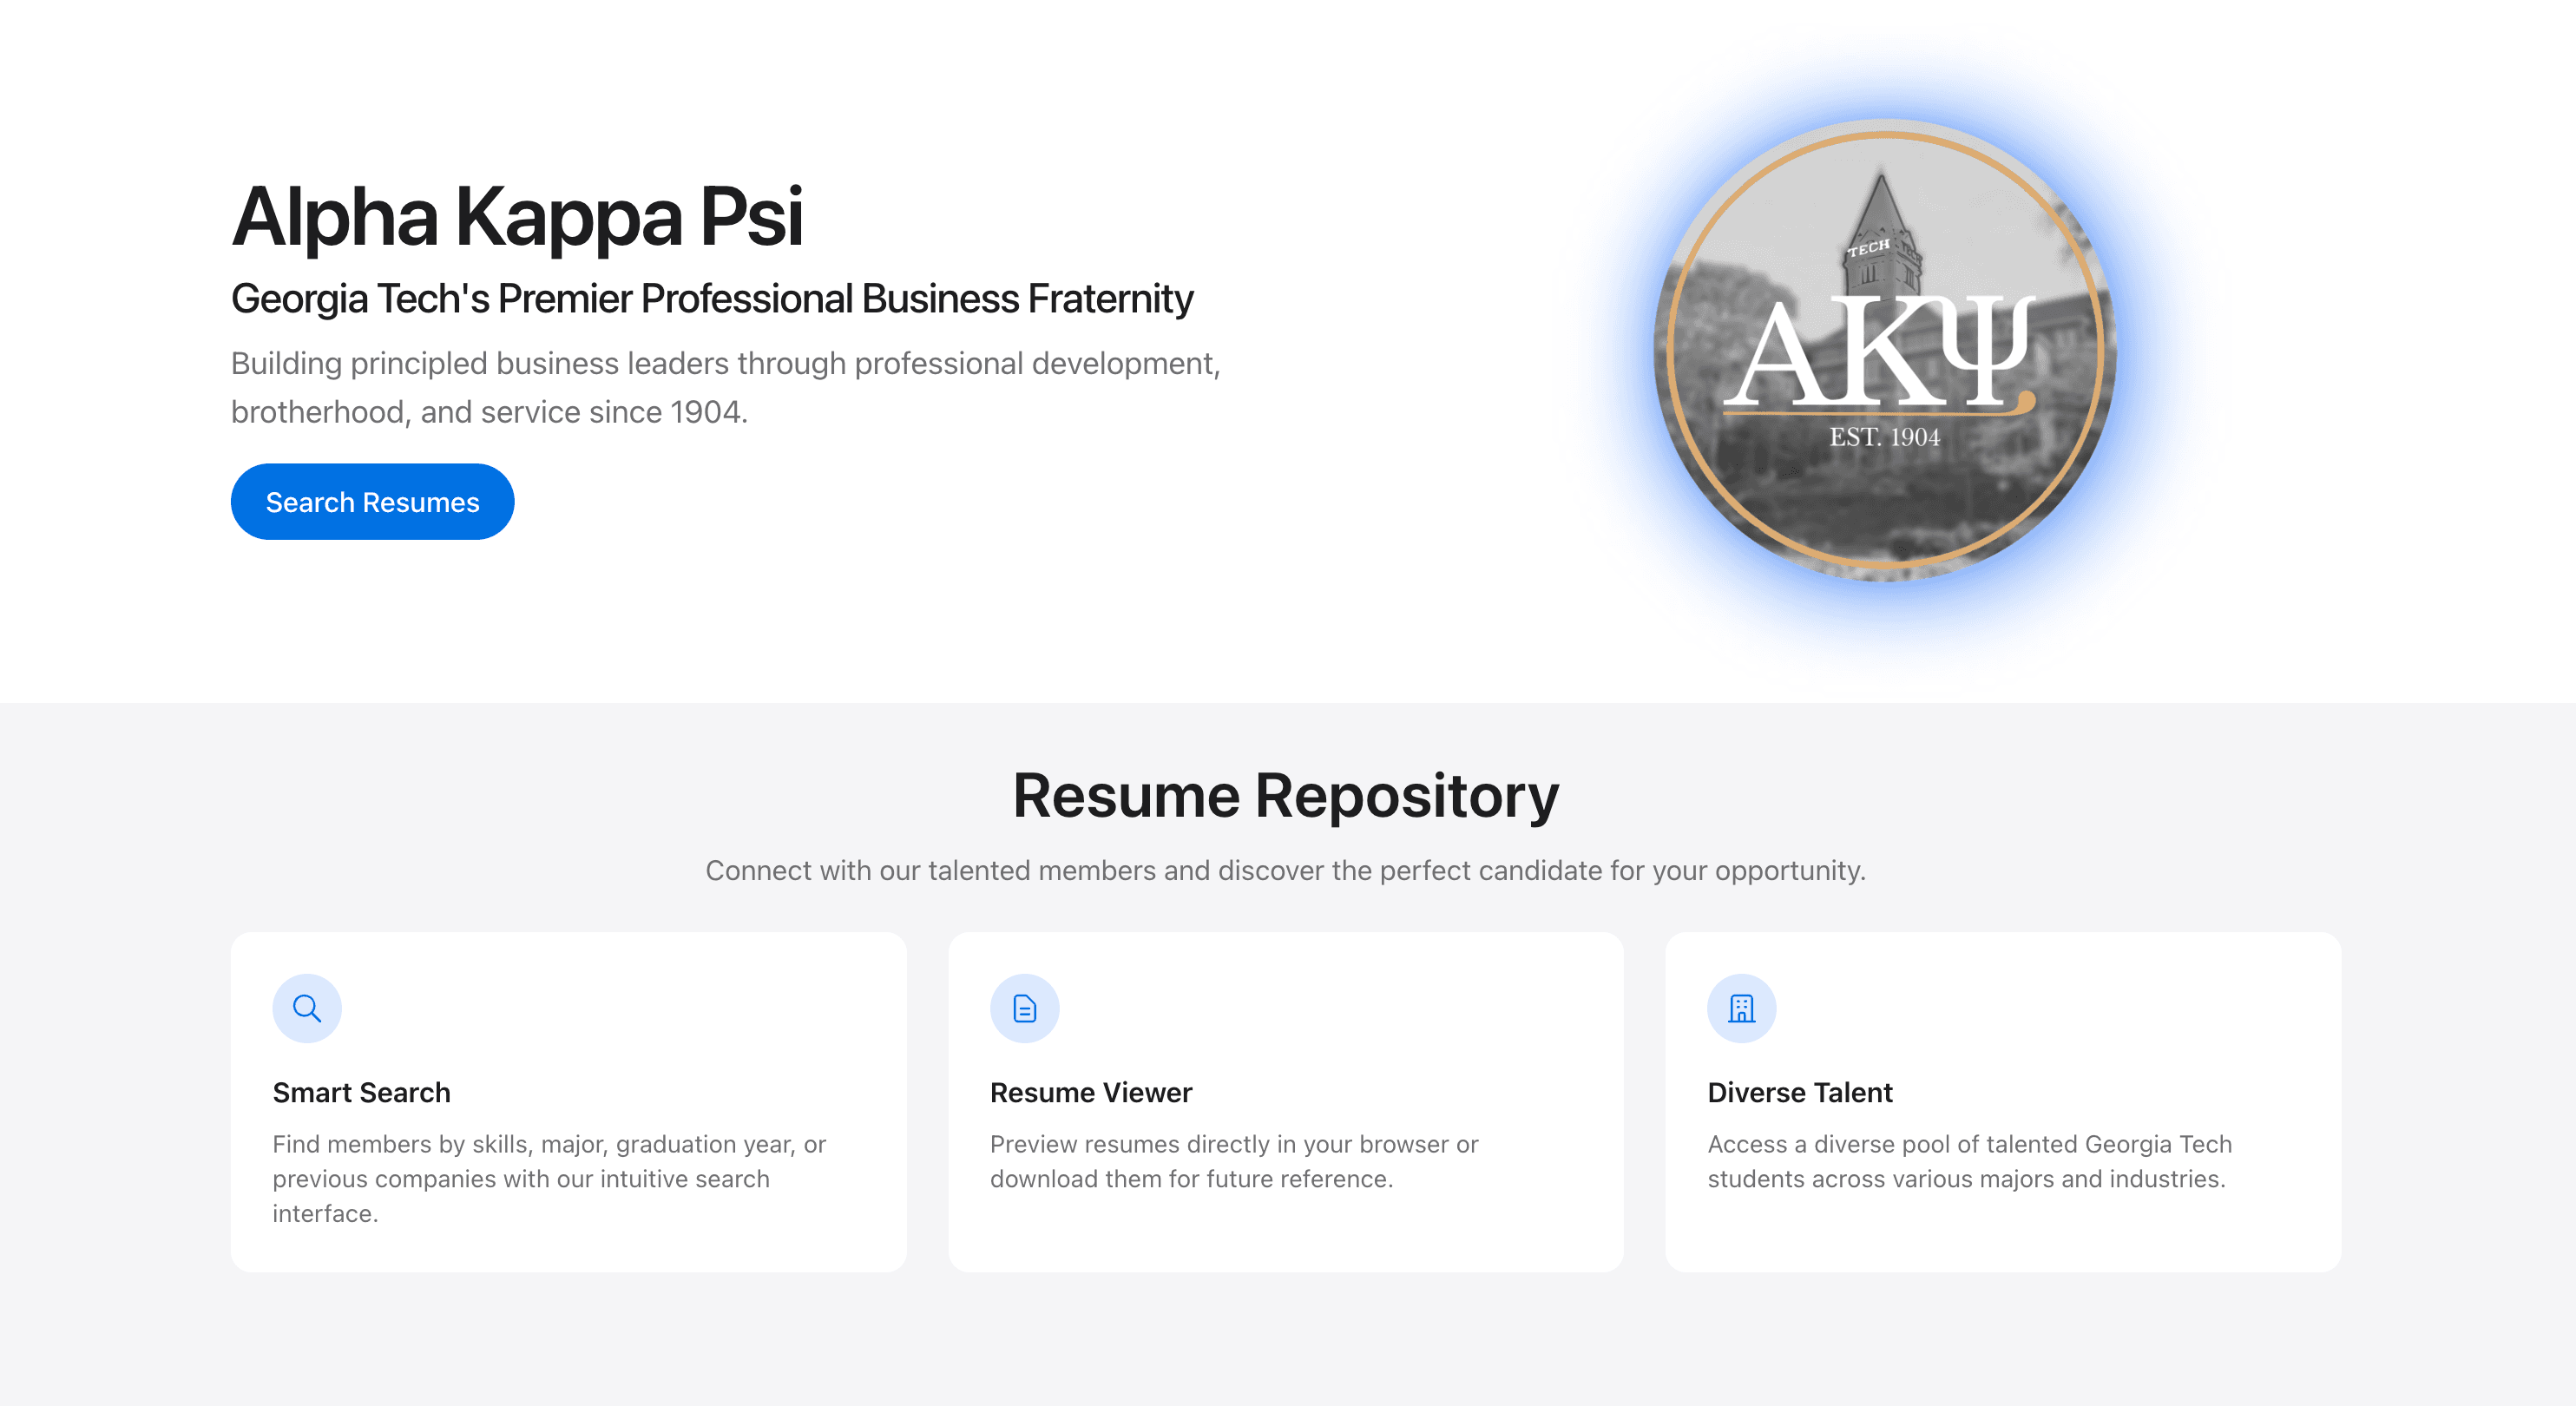Click the Diverse Talent card title
This screenshot has height=1406, width=2576.
(x=1799, y=1092)
